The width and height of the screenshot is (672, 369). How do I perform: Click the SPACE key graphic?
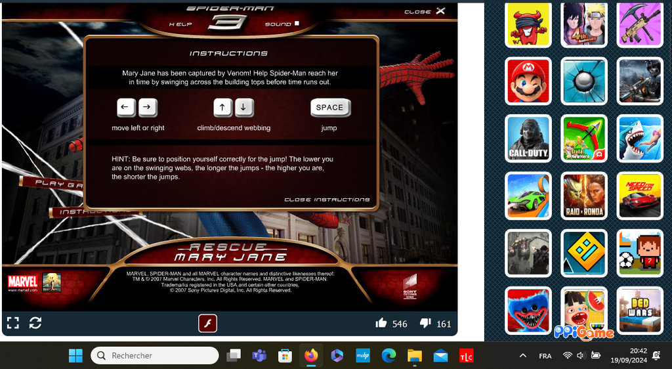point(331,108)
